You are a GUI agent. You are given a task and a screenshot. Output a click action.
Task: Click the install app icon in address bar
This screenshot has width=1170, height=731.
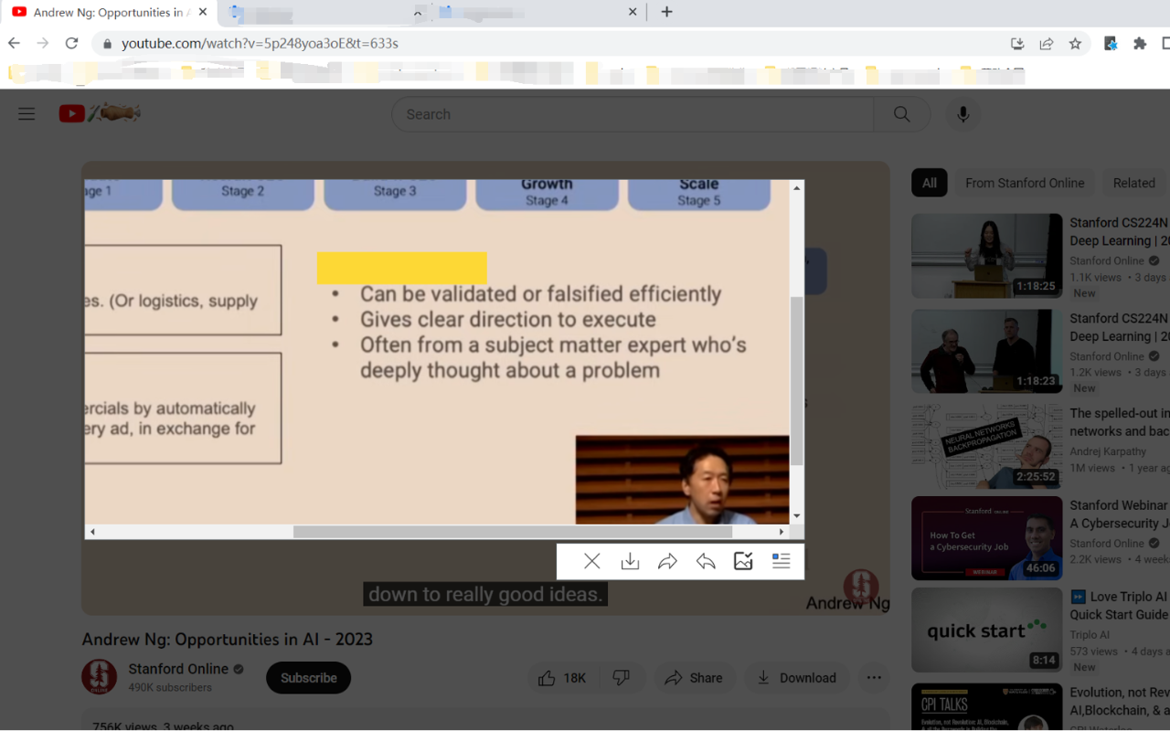pos(1017,43)
